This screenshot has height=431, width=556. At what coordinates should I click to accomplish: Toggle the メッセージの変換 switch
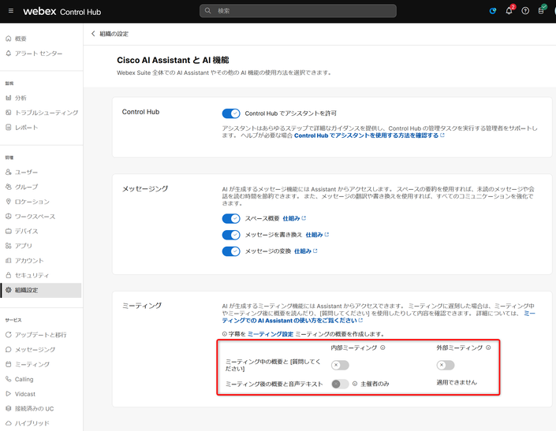point(231,251)
